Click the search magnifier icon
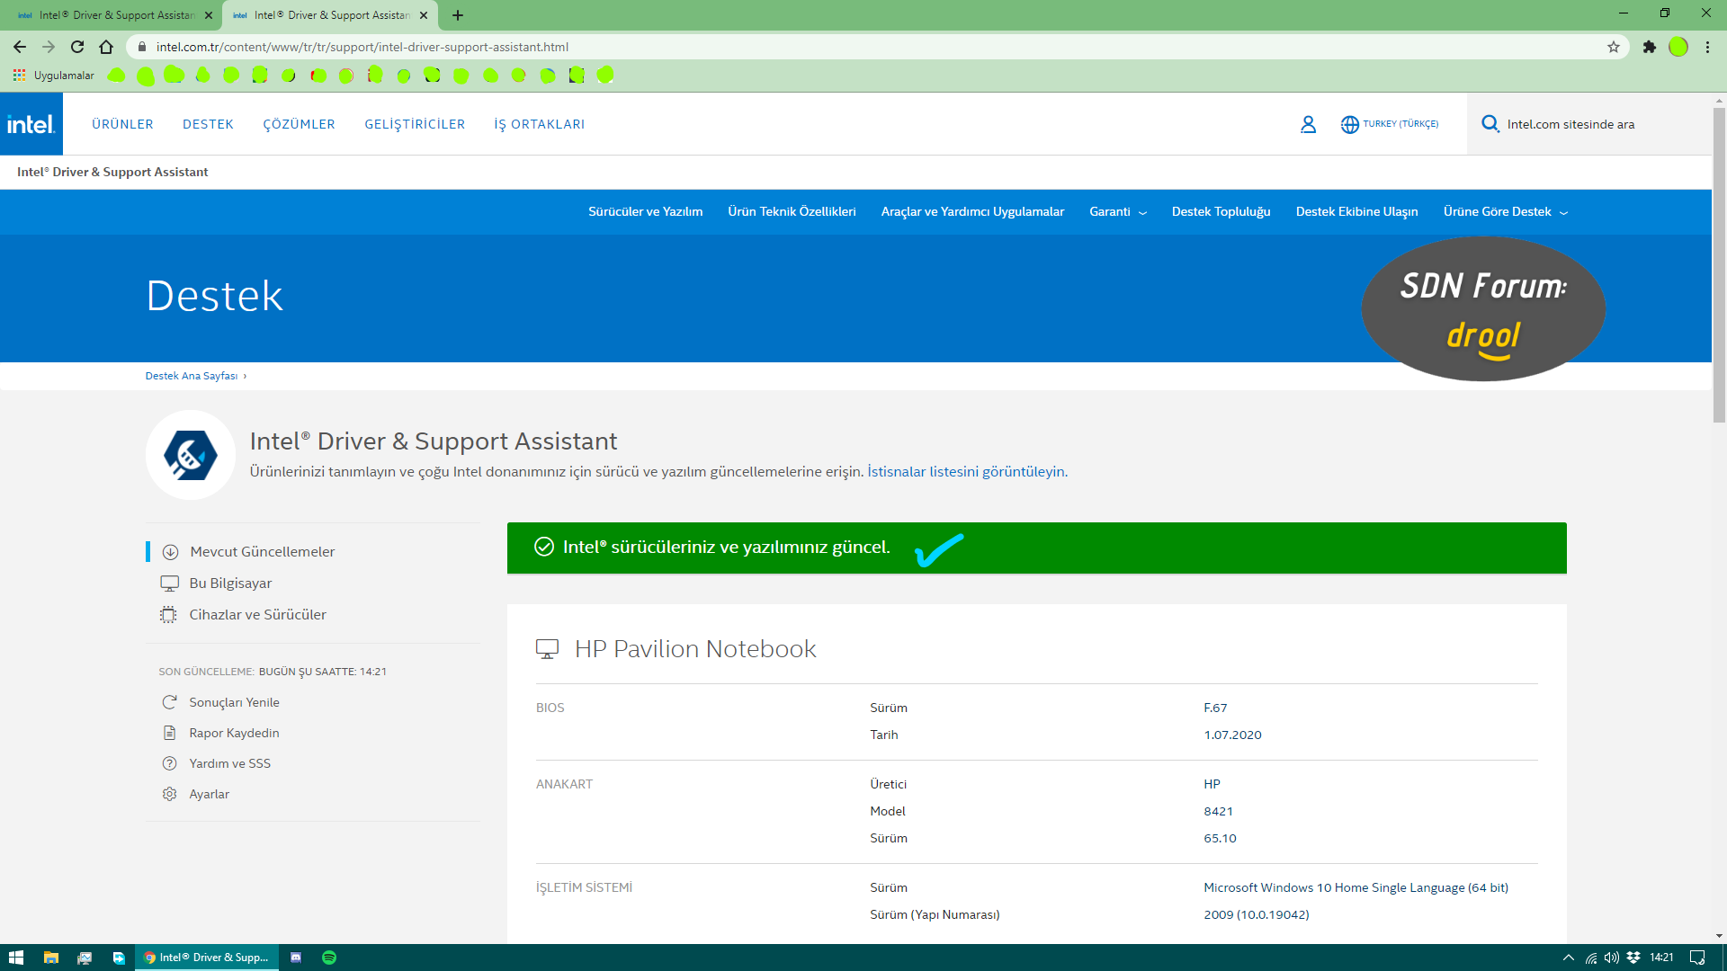 1490,124
